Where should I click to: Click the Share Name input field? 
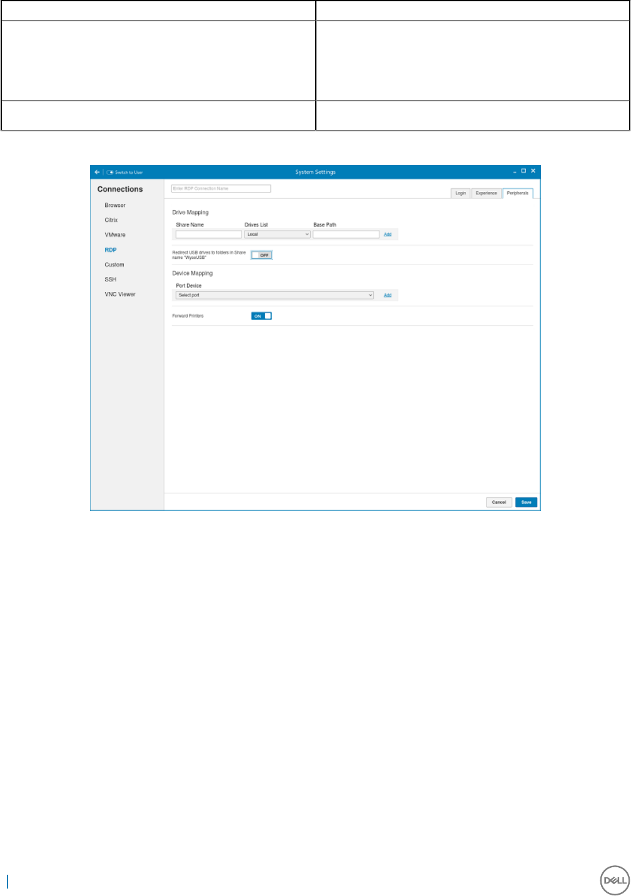209,234
